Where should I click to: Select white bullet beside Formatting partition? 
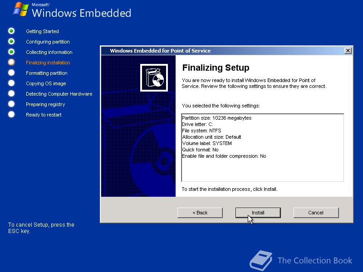coord(11,73)
